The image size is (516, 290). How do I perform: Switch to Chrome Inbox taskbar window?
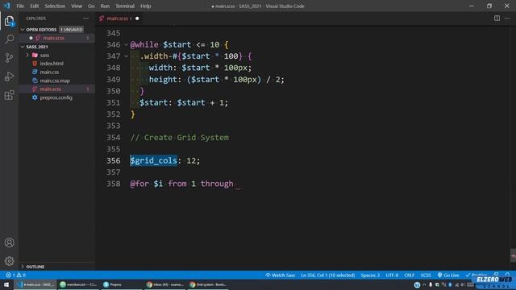(164, 284)
